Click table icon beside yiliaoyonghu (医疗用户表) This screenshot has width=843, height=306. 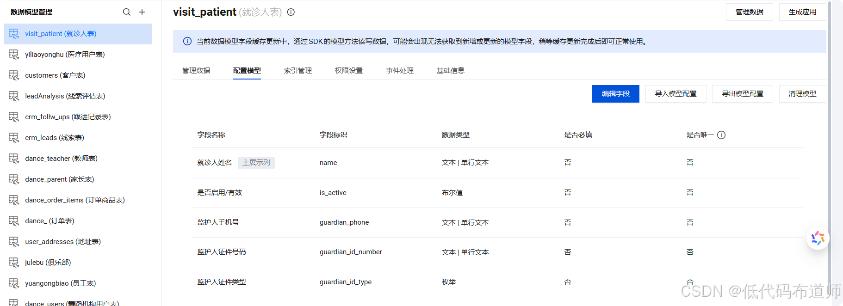[x=14, y=55]
